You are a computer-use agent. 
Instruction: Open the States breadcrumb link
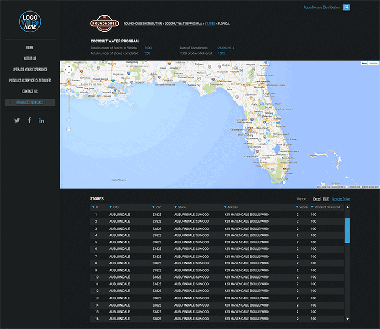(x=210, y=24)
